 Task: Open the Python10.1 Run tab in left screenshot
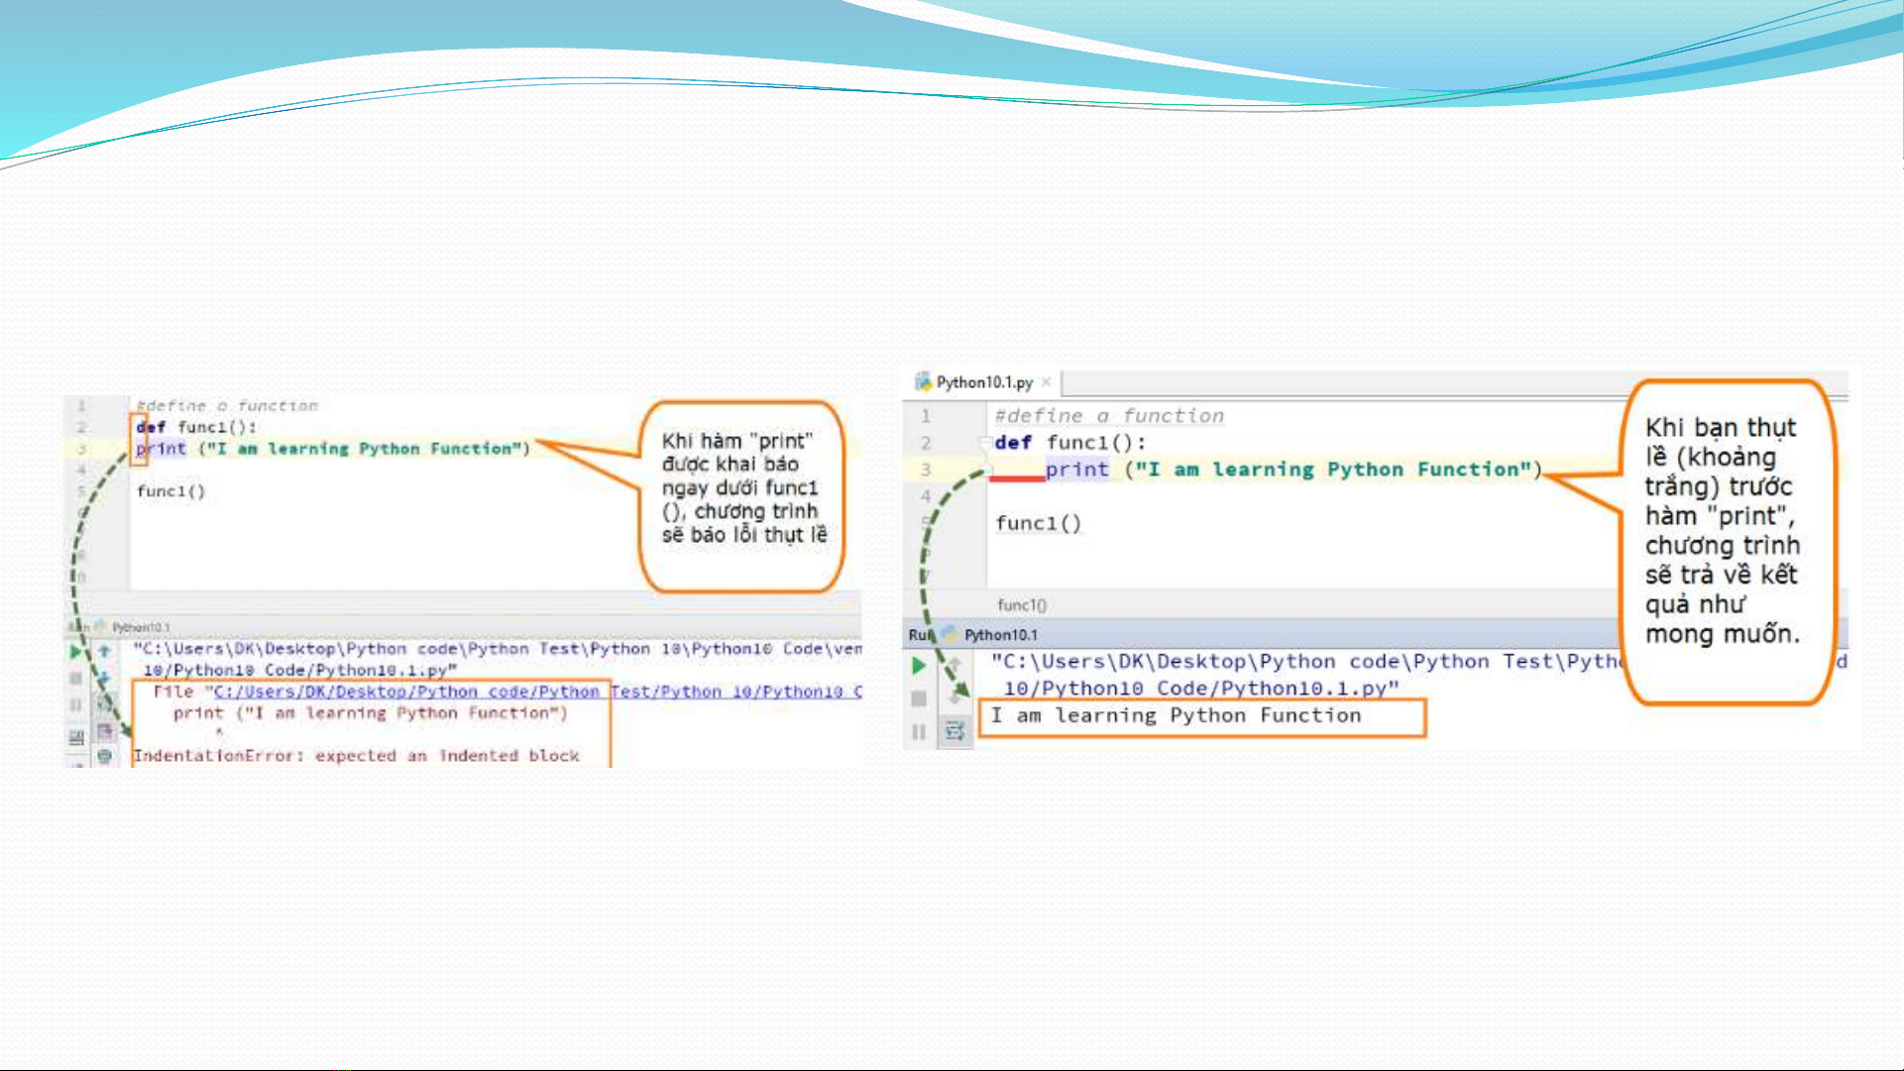click(x=140, y=627)
